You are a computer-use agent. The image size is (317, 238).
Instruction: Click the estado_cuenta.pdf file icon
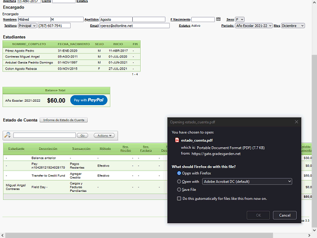(177, 141)
